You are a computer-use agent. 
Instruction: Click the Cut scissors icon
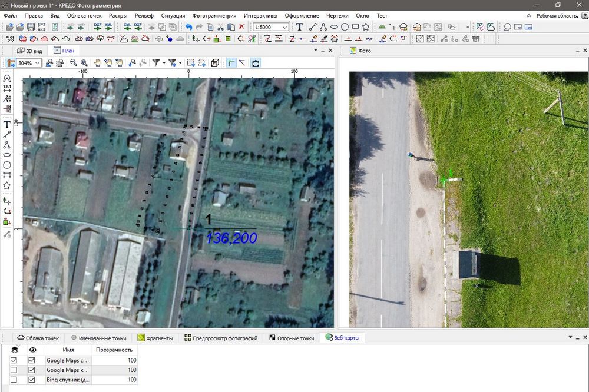(220, 27)
